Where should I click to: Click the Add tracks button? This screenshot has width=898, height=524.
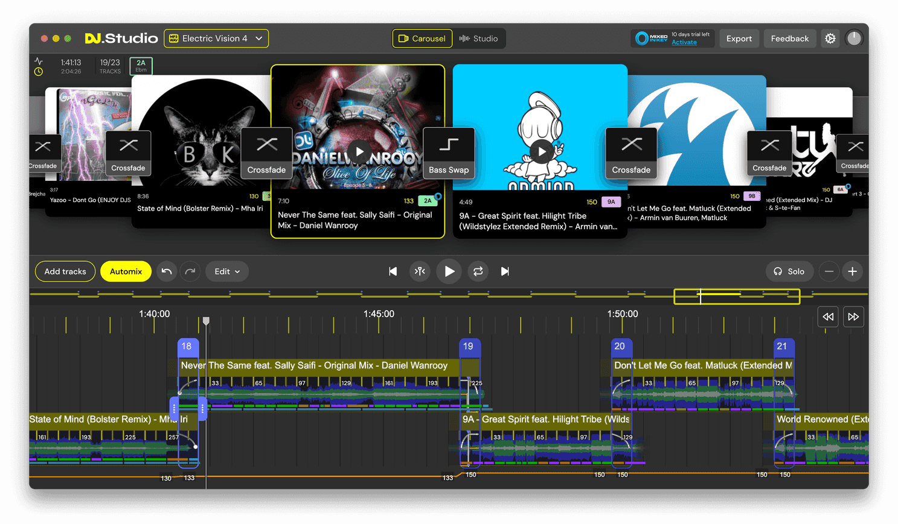[65, 271]
